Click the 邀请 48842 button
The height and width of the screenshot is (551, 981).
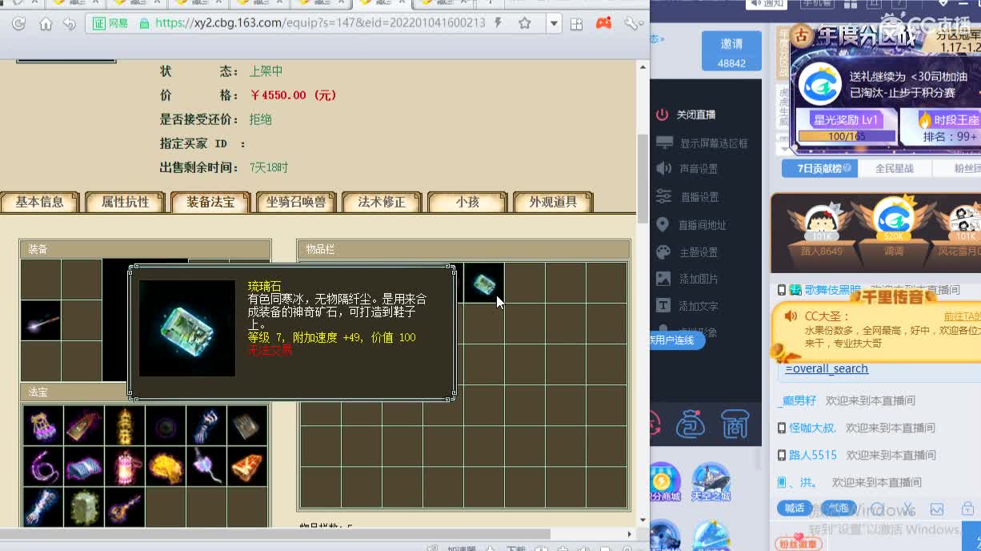tap(731, 52)
